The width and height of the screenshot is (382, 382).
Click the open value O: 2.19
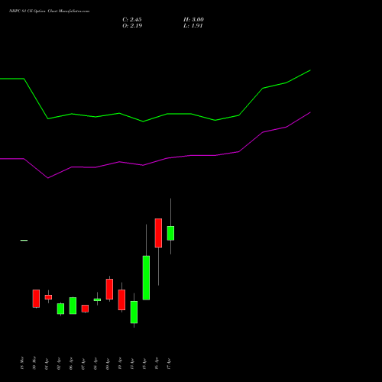132,26
